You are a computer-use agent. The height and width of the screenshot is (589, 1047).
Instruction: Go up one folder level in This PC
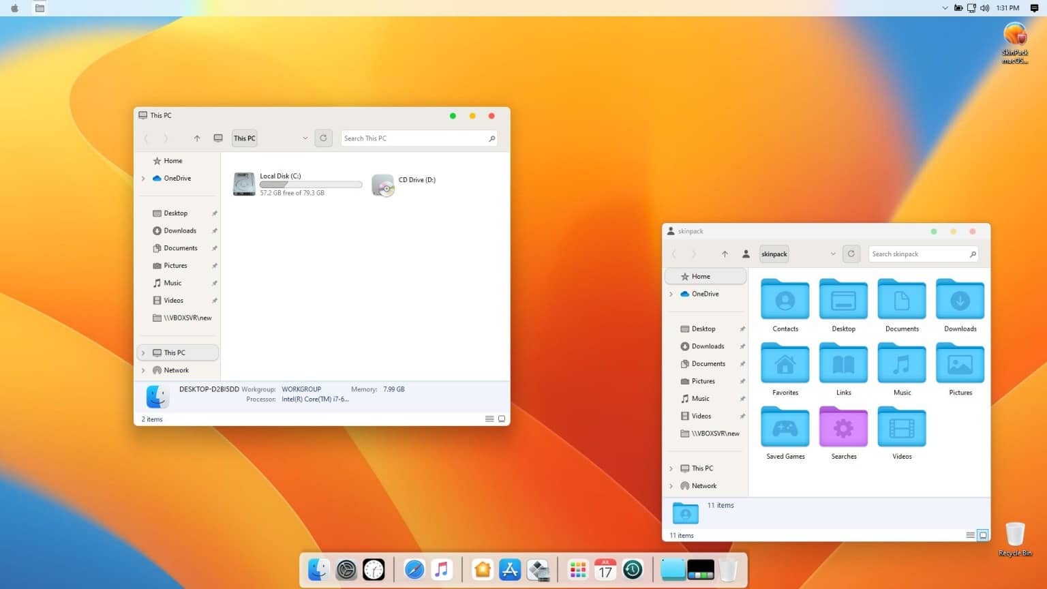pyautogui.click(x=197, y=138)
